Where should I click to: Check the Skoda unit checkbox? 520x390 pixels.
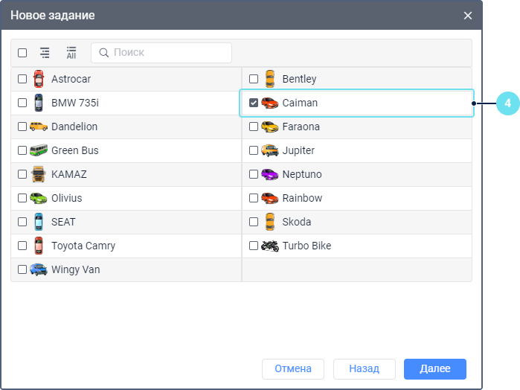[x=254, y=222]
